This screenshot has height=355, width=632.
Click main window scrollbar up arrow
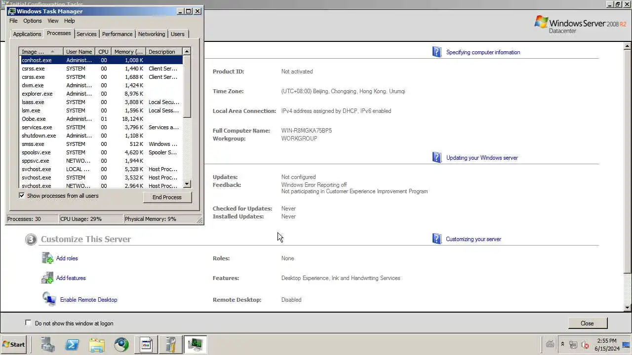(628, 46)
